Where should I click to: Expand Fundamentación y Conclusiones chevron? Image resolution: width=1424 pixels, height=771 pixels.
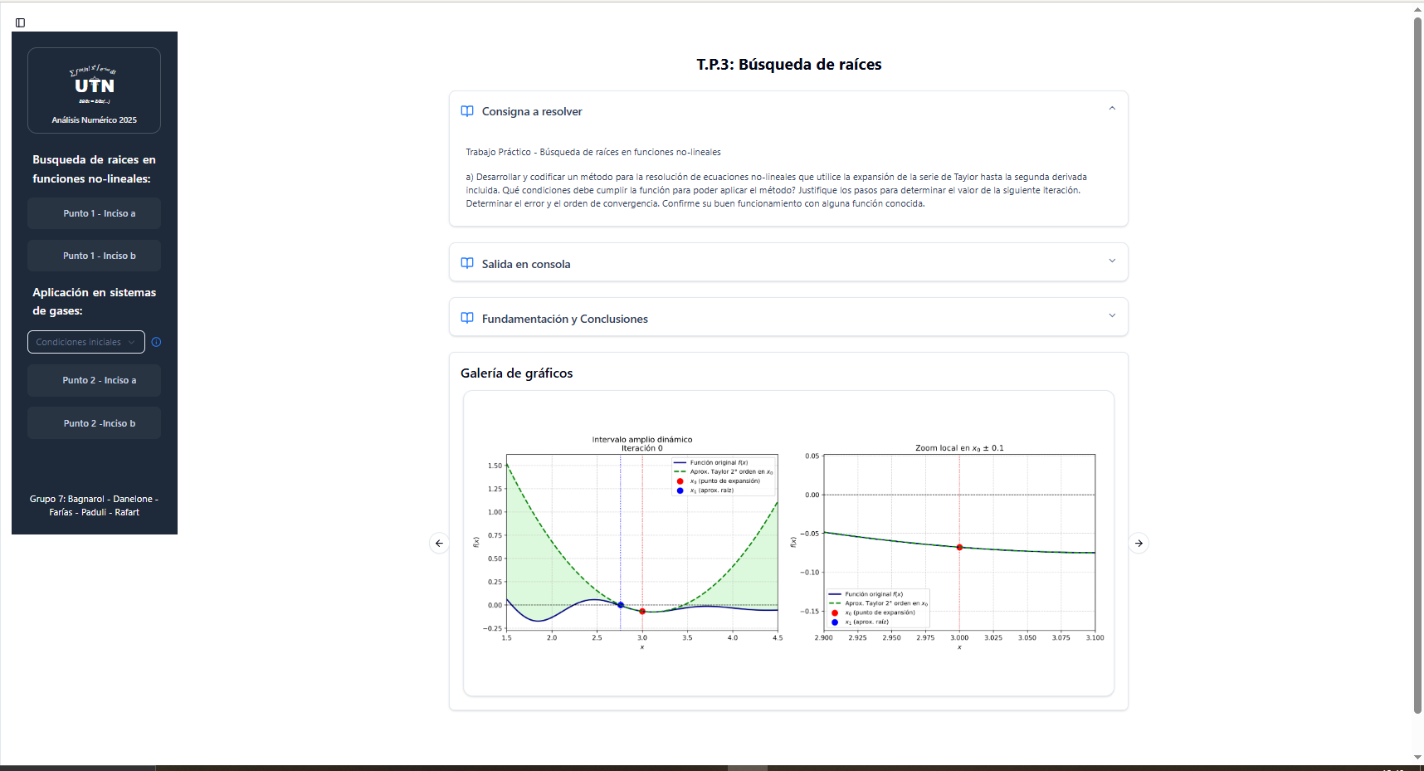coord(1112,316)
